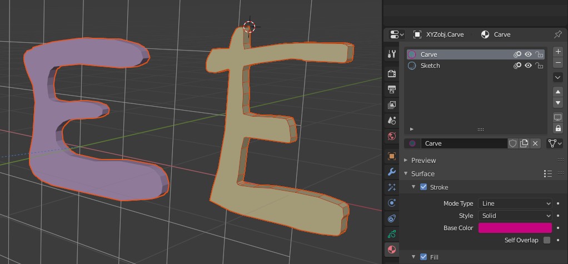Open the Visual Effects properties tab

click(x=392, y=187)
